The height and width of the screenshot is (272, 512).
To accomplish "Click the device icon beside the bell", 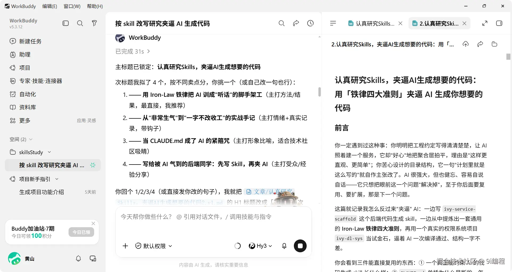I will (93, 258).
